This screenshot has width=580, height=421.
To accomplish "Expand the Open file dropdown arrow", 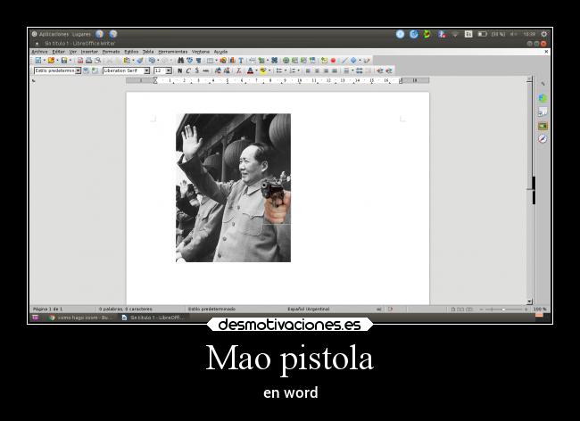I will coord(57,61).
